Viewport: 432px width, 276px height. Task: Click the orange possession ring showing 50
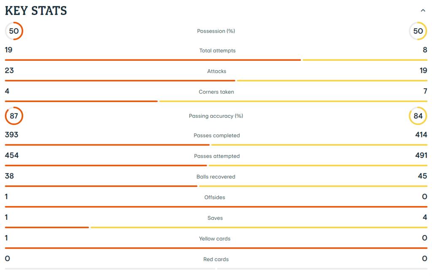click(14, 31)
